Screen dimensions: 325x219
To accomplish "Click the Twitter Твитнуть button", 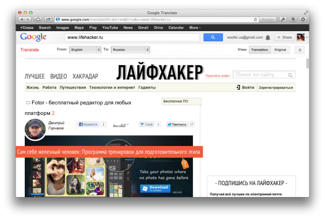I will 177,125.
